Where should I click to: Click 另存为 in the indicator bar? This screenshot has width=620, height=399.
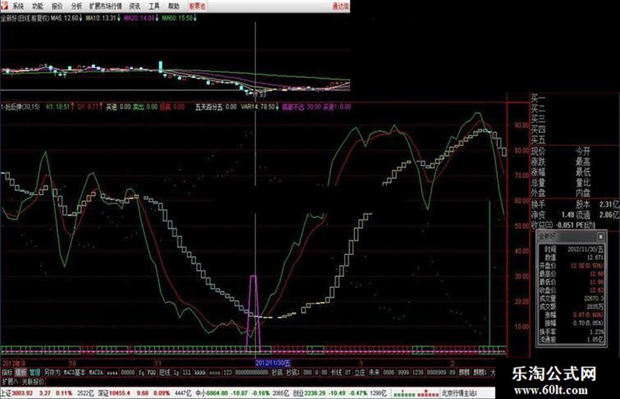(52, 372)
